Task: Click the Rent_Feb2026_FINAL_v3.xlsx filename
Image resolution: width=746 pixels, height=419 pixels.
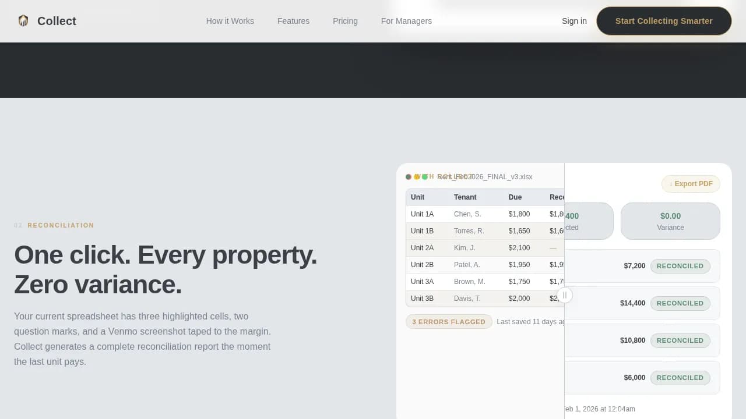Action: [486, 176]
